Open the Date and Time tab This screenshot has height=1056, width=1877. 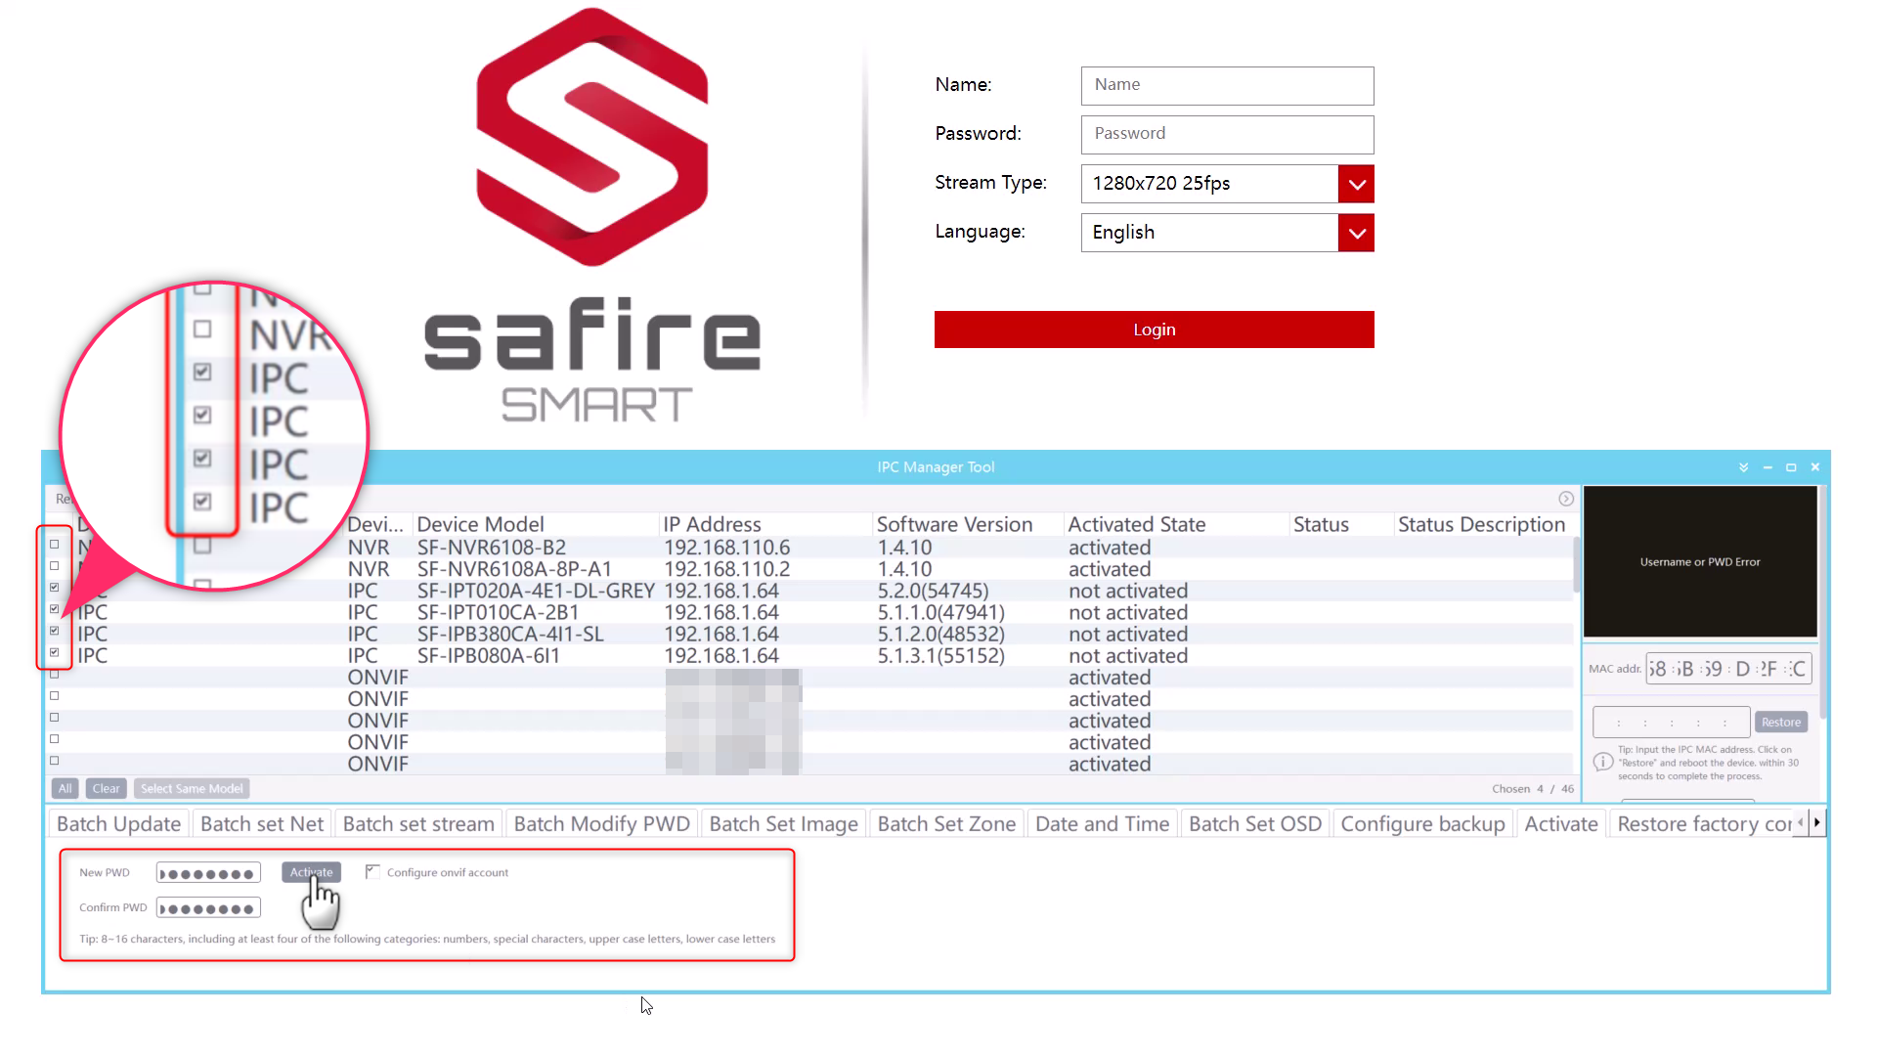[x=1101, y=823]
